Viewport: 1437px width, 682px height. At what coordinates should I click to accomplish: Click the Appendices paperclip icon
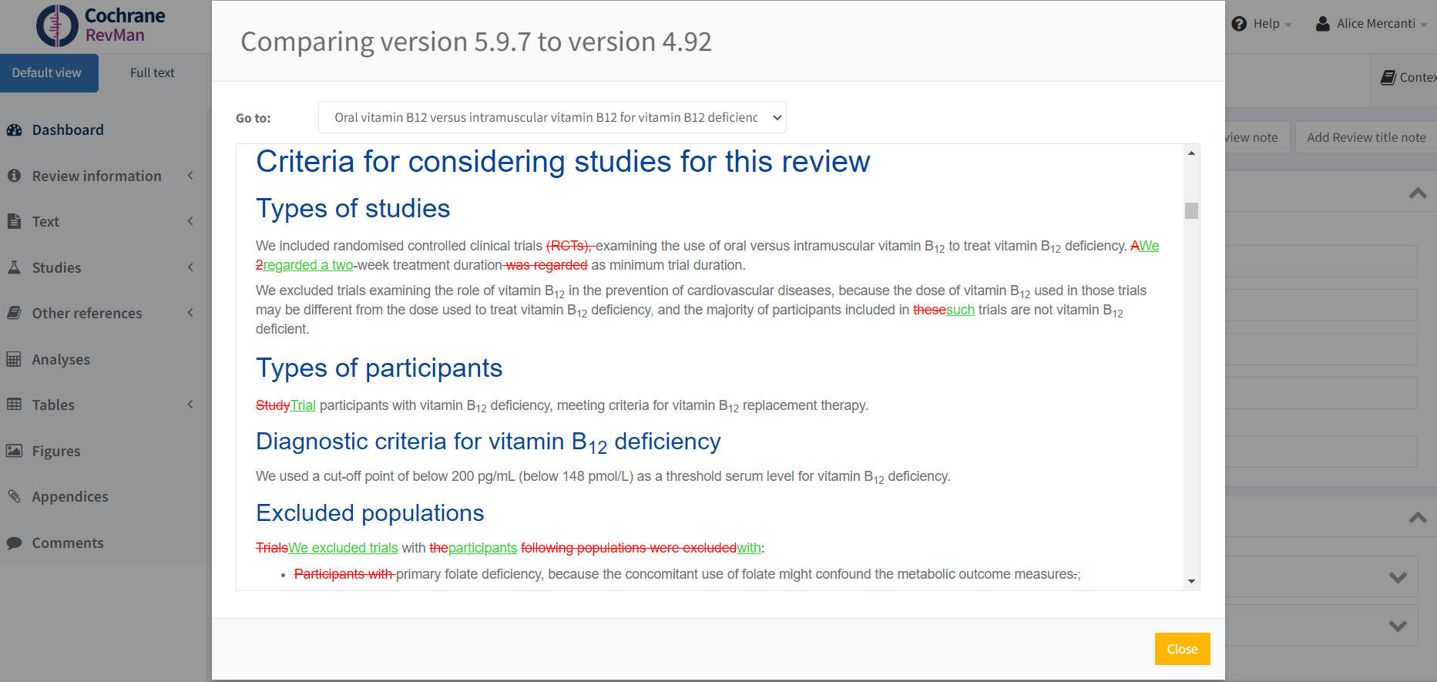pyautogui.click(x=14, y=496)
